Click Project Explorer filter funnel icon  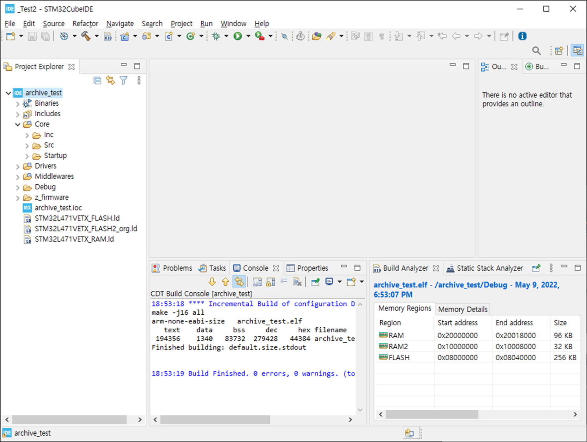[x=124, y=81]
